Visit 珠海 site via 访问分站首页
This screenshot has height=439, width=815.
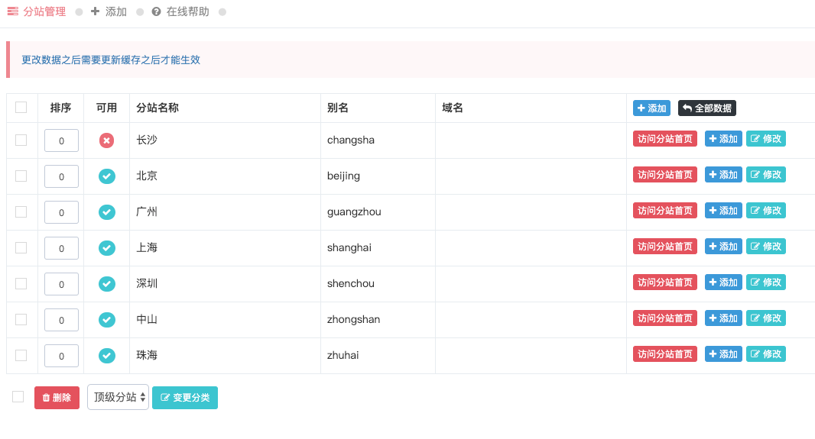665,353
